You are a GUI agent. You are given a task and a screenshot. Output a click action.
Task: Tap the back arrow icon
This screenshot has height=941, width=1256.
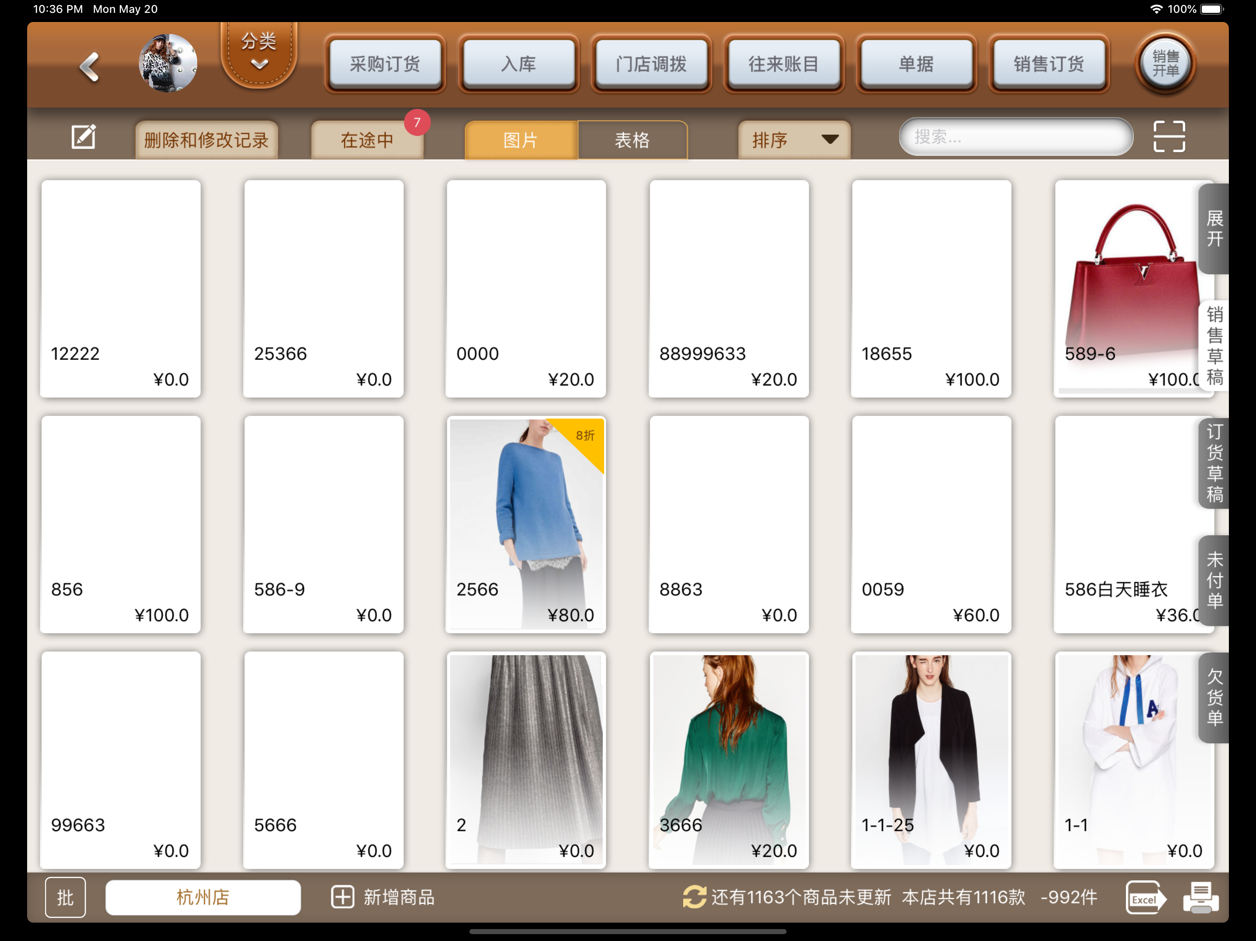(x=90, y=67)
